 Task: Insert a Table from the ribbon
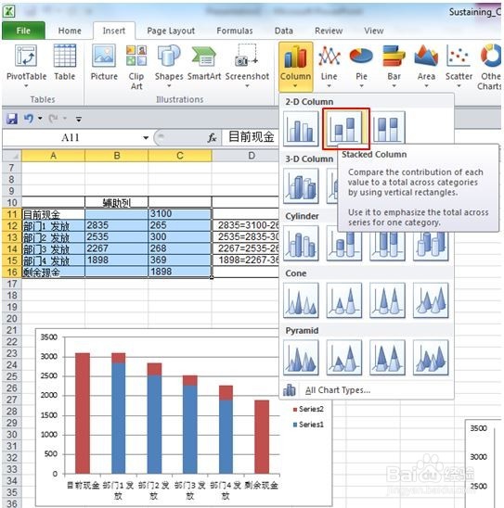pos(65,62)
